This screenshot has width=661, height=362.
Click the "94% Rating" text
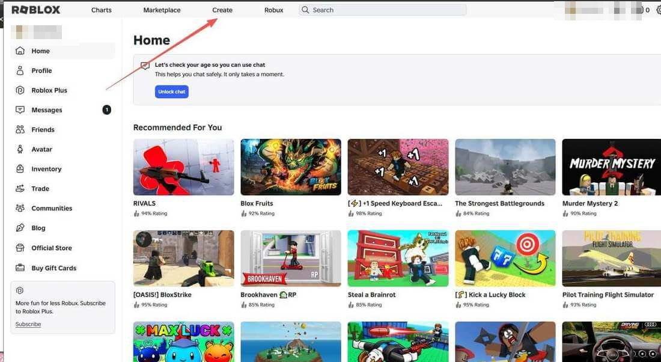[154, 213]
